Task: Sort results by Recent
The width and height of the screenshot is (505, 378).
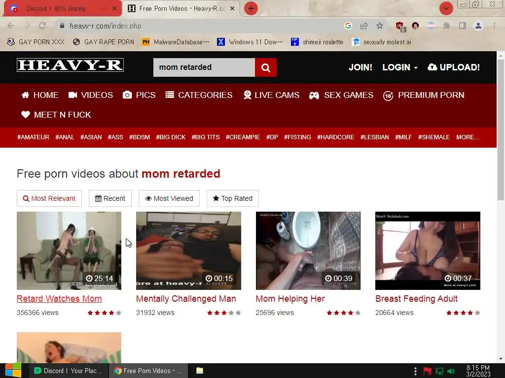Action: 110,198
